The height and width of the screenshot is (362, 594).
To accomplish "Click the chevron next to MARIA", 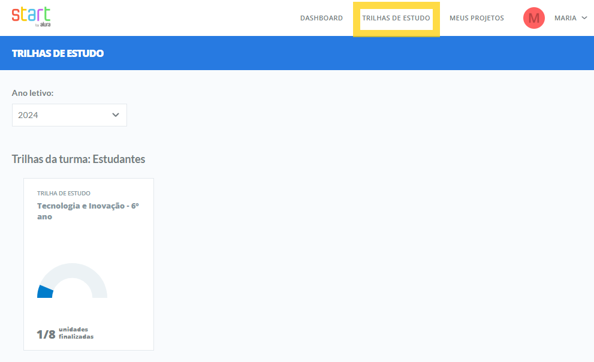I will point(584,18).
